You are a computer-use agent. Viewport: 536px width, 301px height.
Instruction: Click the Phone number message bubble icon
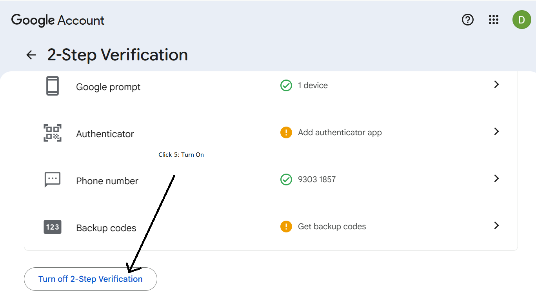(x=53, y=180)
